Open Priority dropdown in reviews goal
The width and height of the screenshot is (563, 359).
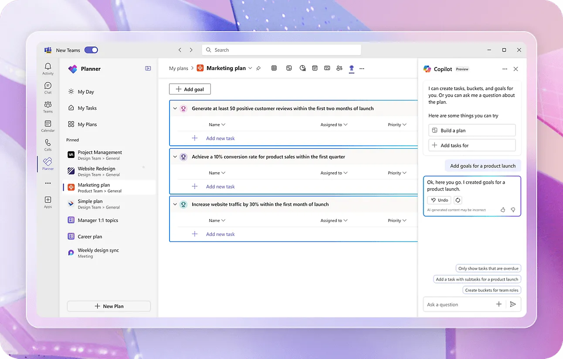pyautogui.click(x=397, y=124)
